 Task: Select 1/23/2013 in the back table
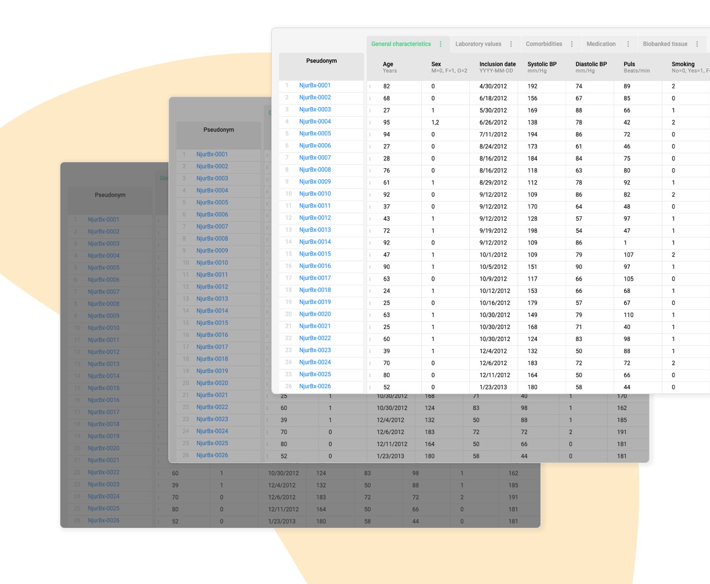click(282, 521)
